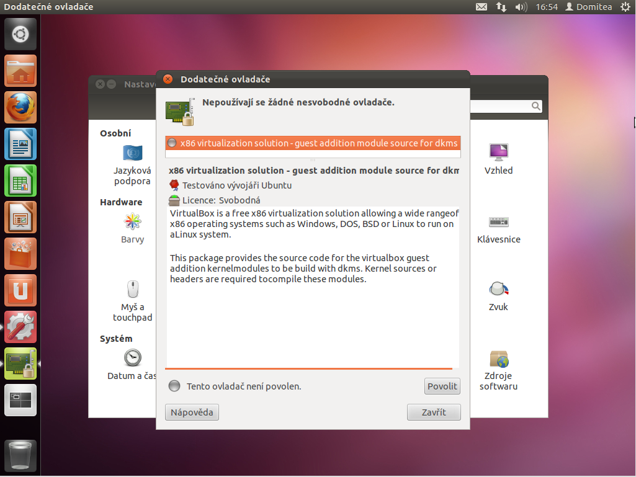Open the Domitea user menu
This screenshot has width=636, height=477.
588,7
